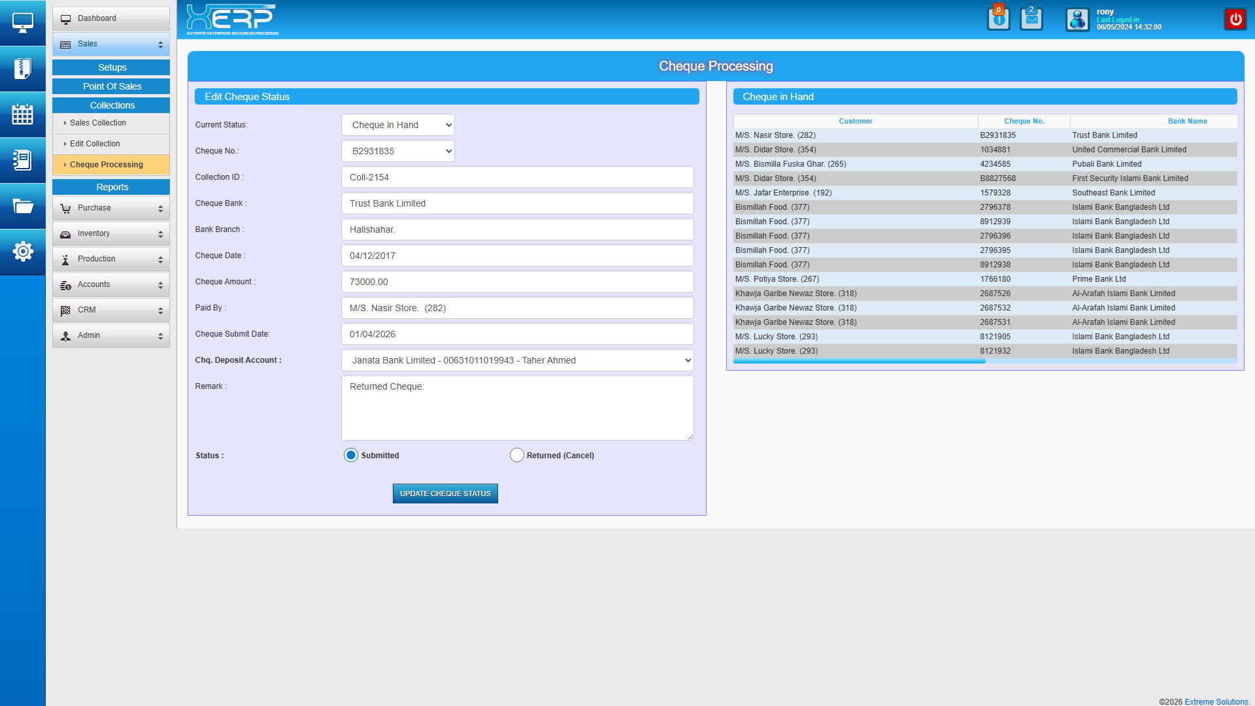Click the Remark text area
The height and width of the screenshot is (706, 1255).
(x=517, y=408)
